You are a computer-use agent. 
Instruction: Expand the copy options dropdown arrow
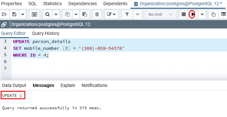(76, 14)
